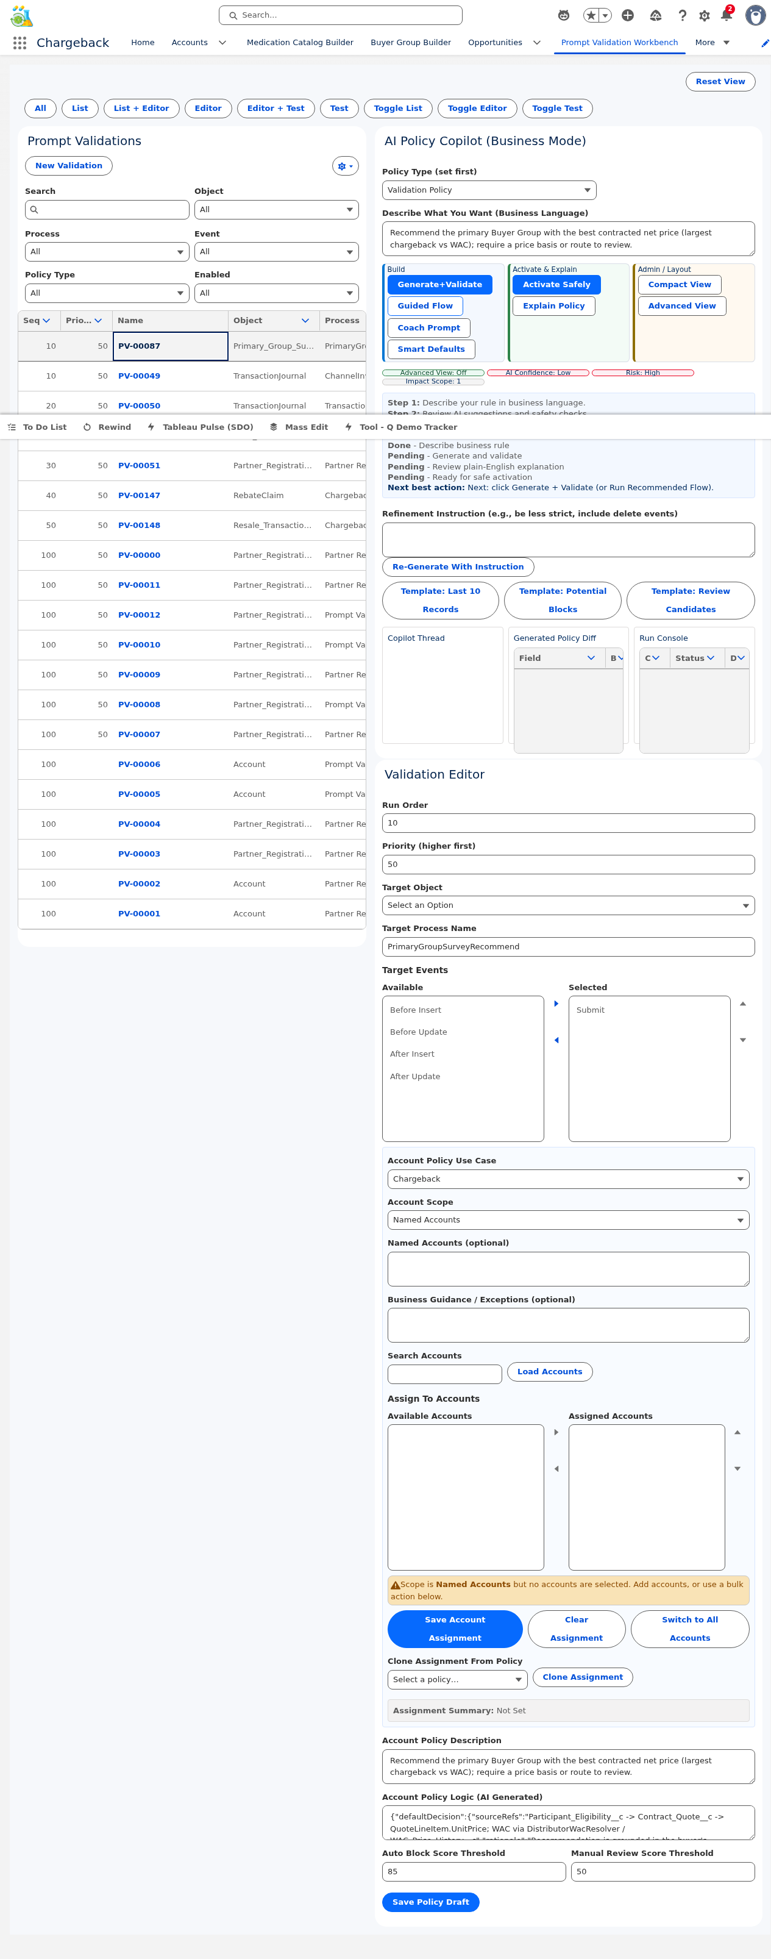
Task: Move account back to Available Accounts
Action: click(556, 1469)
